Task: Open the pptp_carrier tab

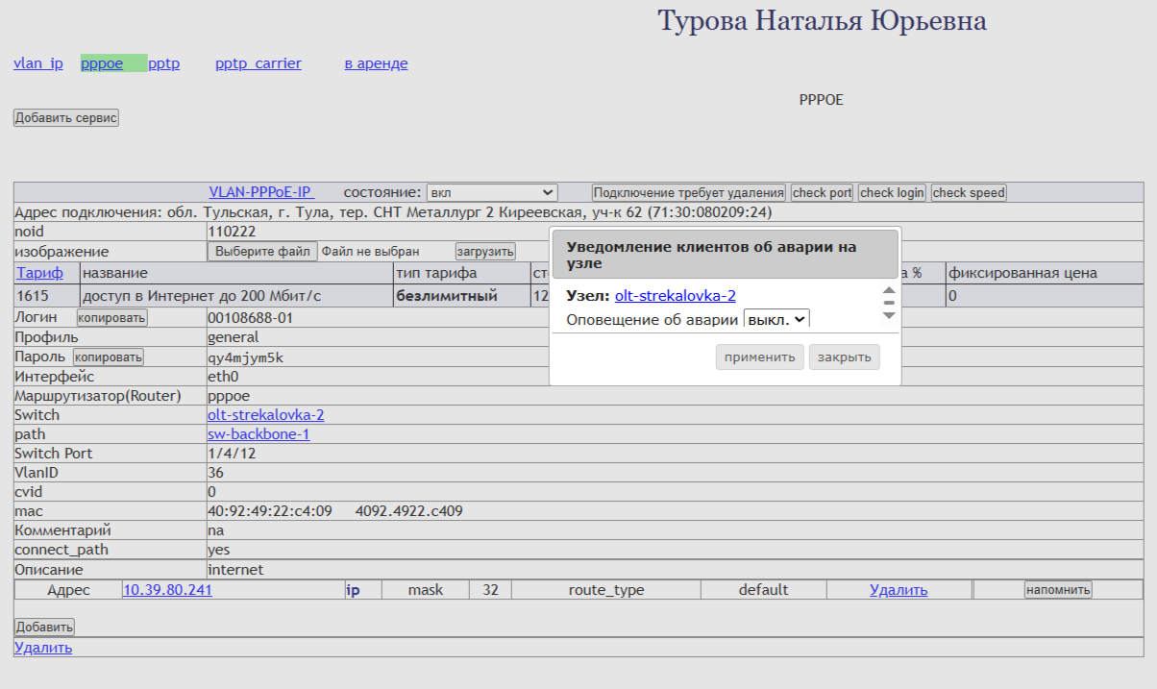Action: coord(258,63)
